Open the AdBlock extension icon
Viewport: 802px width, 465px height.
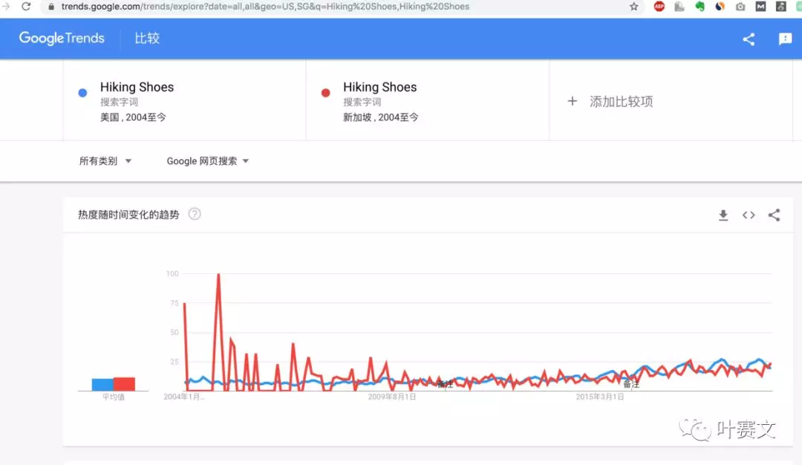659,7
